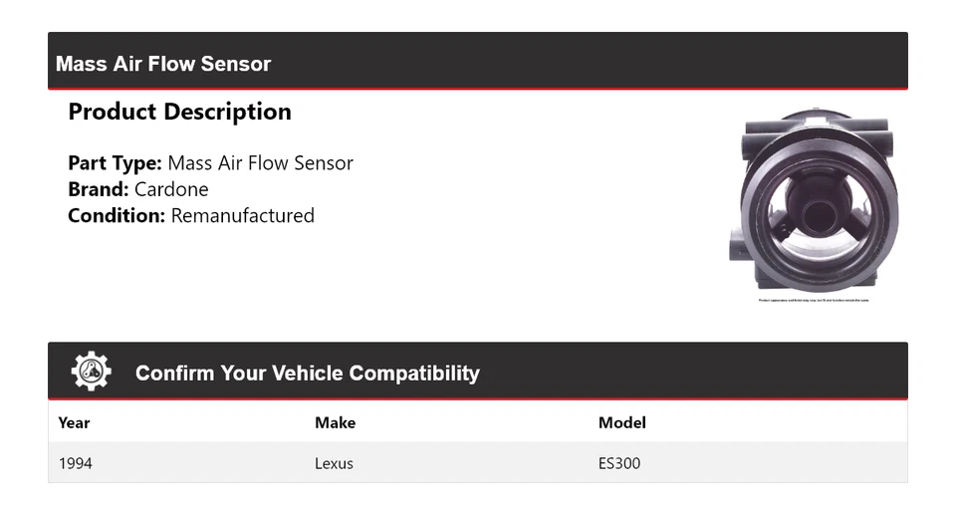Click the gear icon beside vehicle compatibility
This screenshot has width=956, height=515.
click(91, 372)
